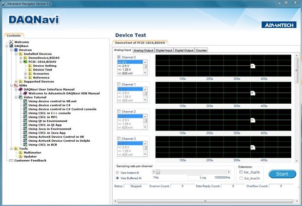Collapse the Video Tutorial node
Screen dimensions: 302x206
(x=16, y=97)
